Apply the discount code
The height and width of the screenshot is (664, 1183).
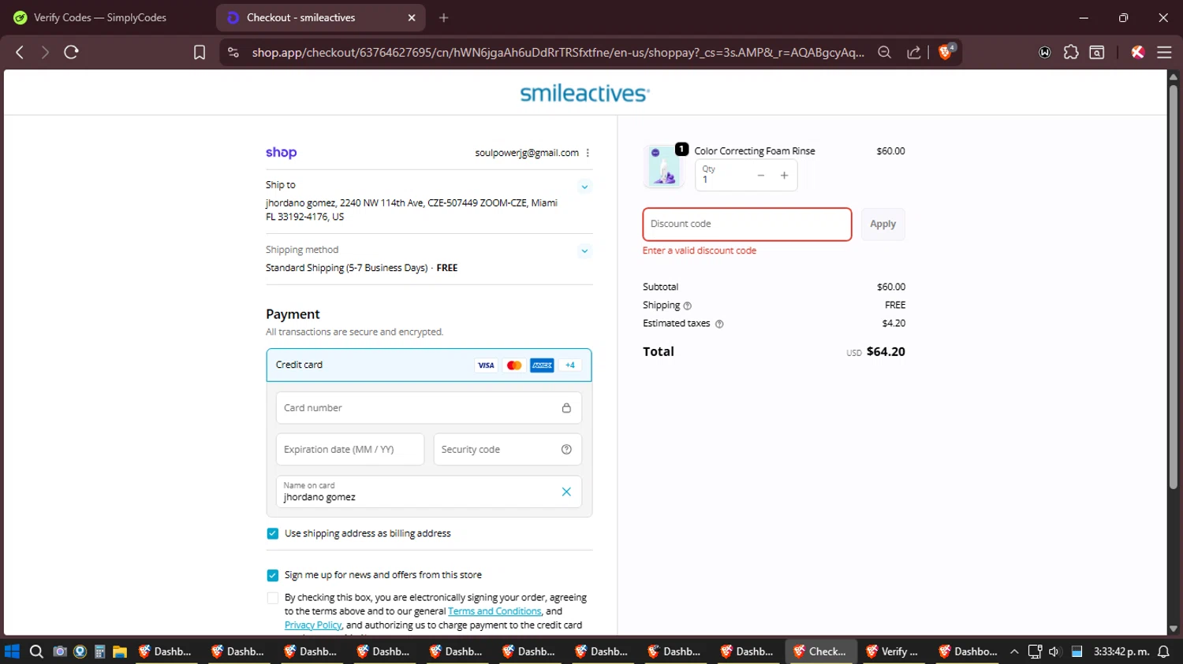[x=883, y=224]
